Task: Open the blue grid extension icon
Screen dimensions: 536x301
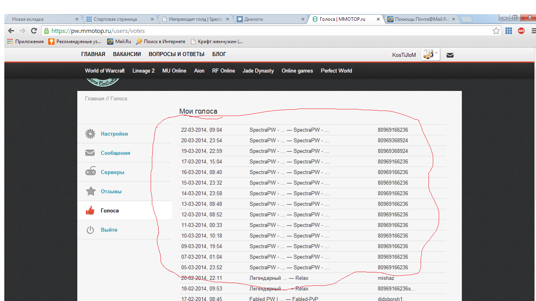Action: coord(509,31)
